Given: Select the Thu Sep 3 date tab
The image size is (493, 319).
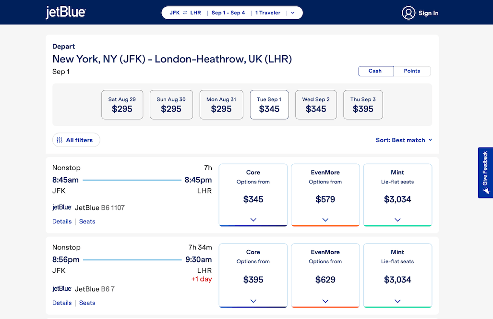Looking at the screenshot, I should pyautogui.click(x=363, y=105).
